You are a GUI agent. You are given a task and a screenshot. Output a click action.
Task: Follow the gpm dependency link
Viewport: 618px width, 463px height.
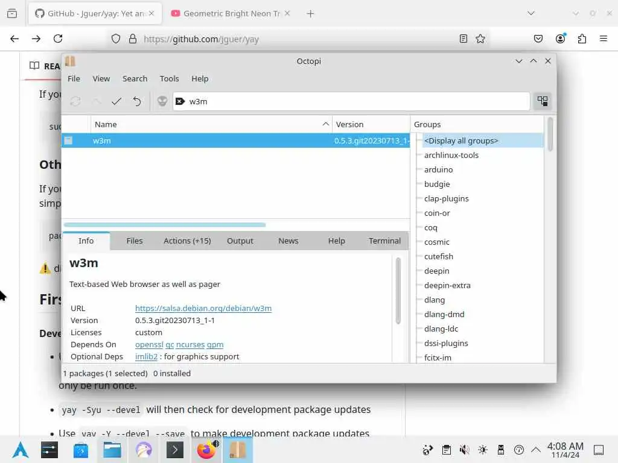[215, 344]
